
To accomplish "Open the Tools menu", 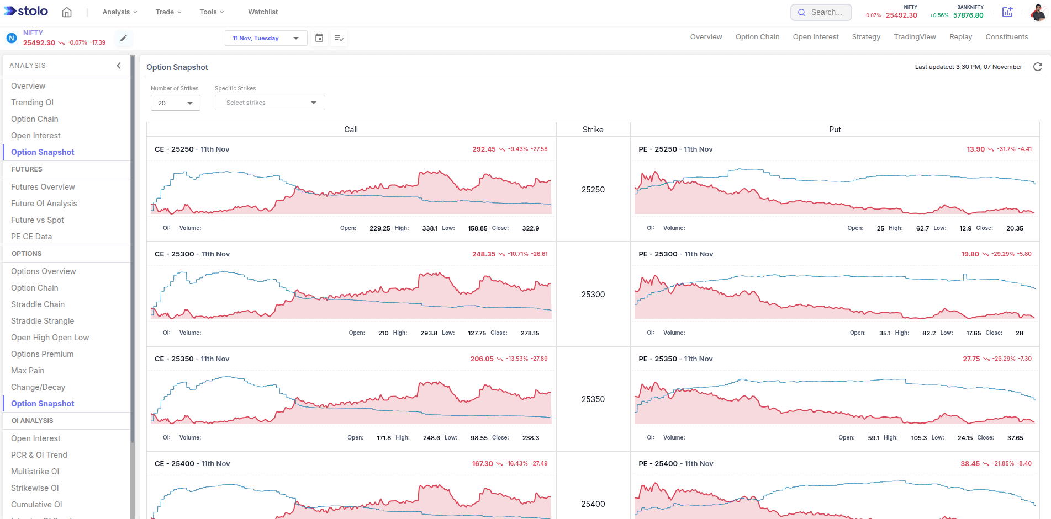I will click(x=212, y=12).
